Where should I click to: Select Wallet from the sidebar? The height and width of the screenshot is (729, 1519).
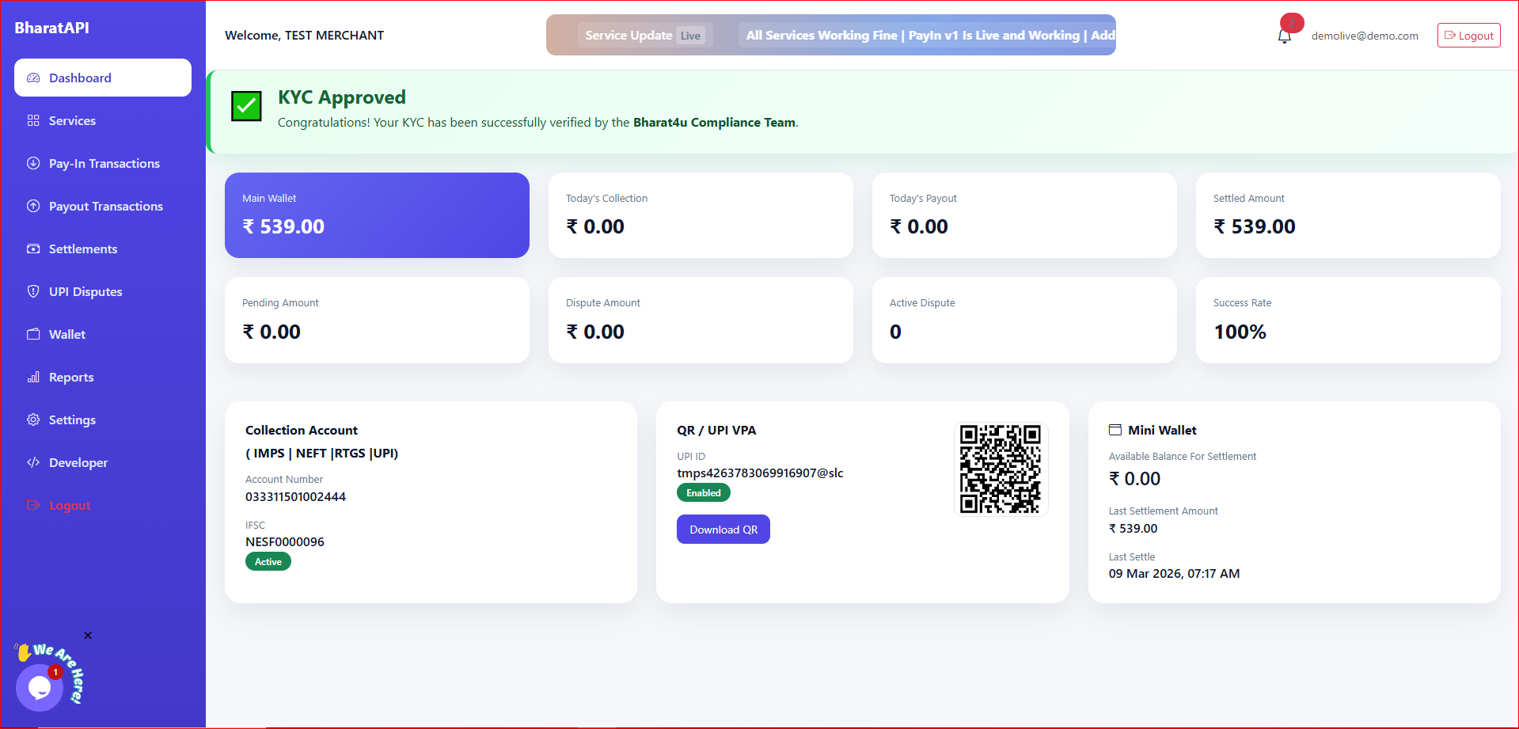[66, 334]
